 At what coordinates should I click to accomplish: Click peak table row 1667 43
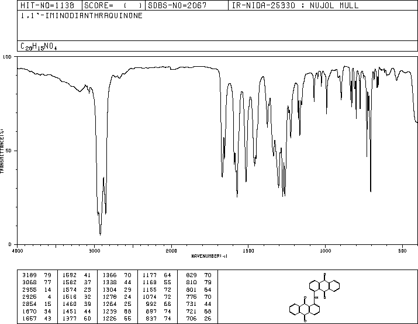tap(37, 319)
